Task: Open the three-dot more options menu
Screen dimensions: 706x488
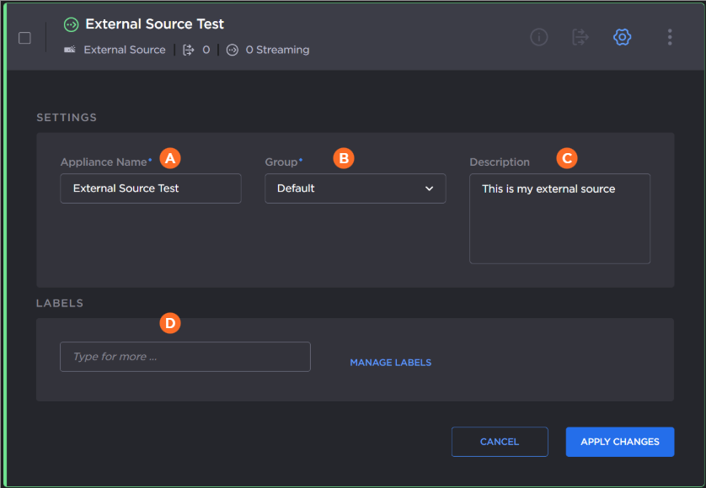Action: [670, 37]
